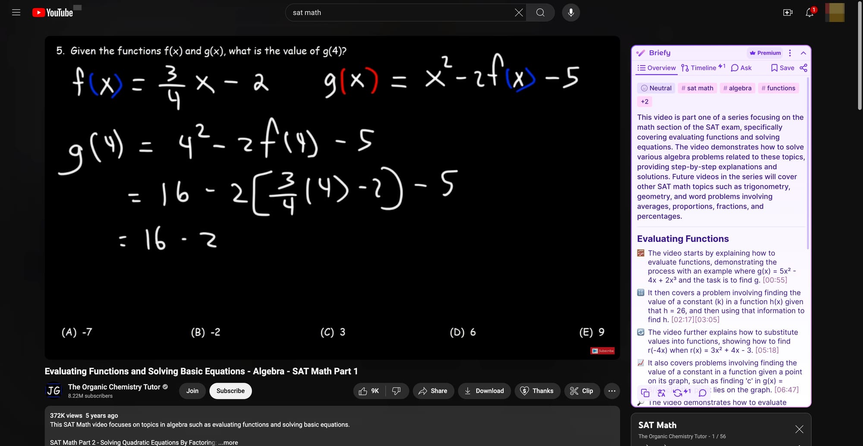Download the video
Image resolution: width=863 pixels, height=446 pixels.
484,391
